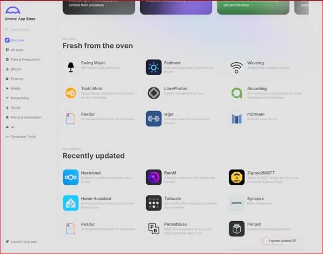
Task: Switch to the Bitcoin category
Action: click(x=13, y=69)
